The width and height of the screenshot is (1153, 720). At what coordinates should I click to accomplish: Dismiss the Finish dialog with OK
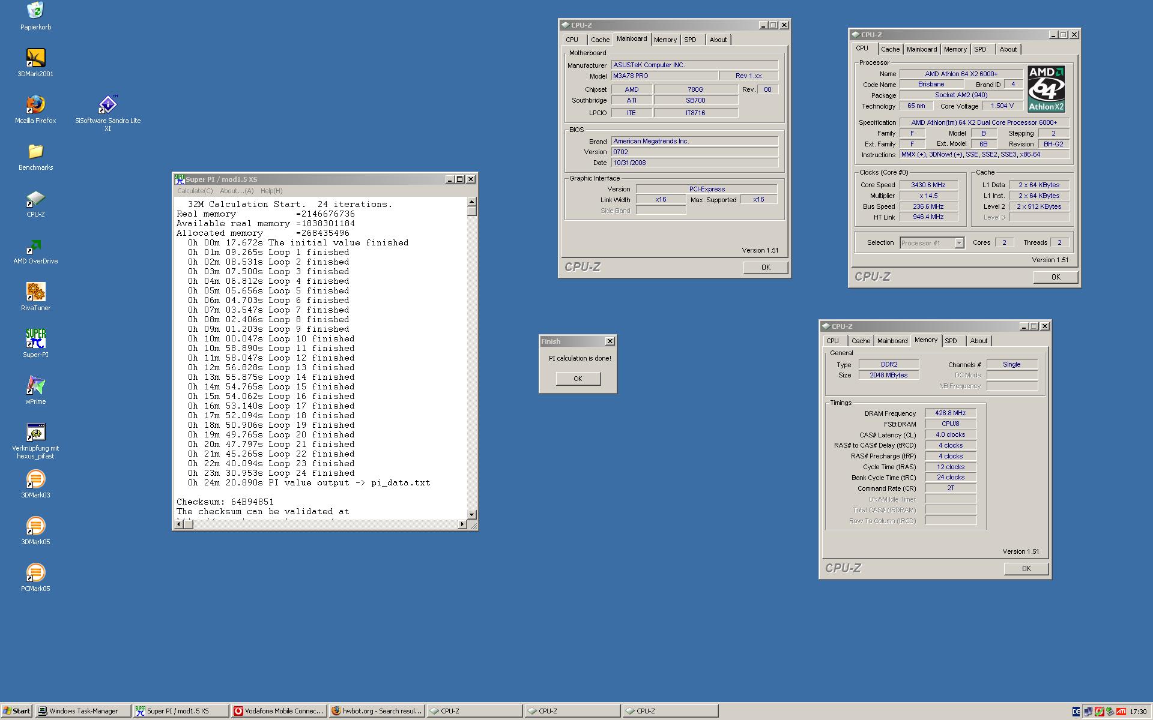pyautogui.click(x=578, y=379)
